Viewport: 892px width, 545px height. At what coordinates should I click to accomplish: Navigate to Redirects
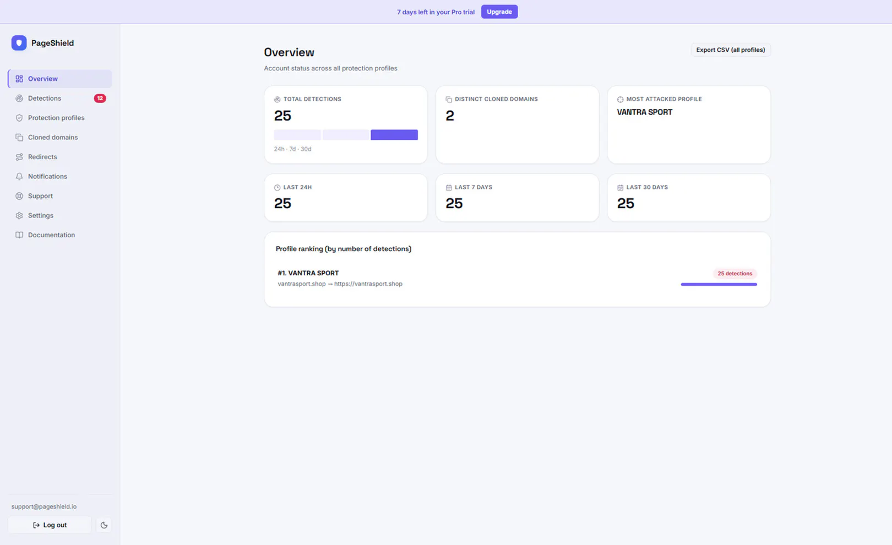point(60,157)
